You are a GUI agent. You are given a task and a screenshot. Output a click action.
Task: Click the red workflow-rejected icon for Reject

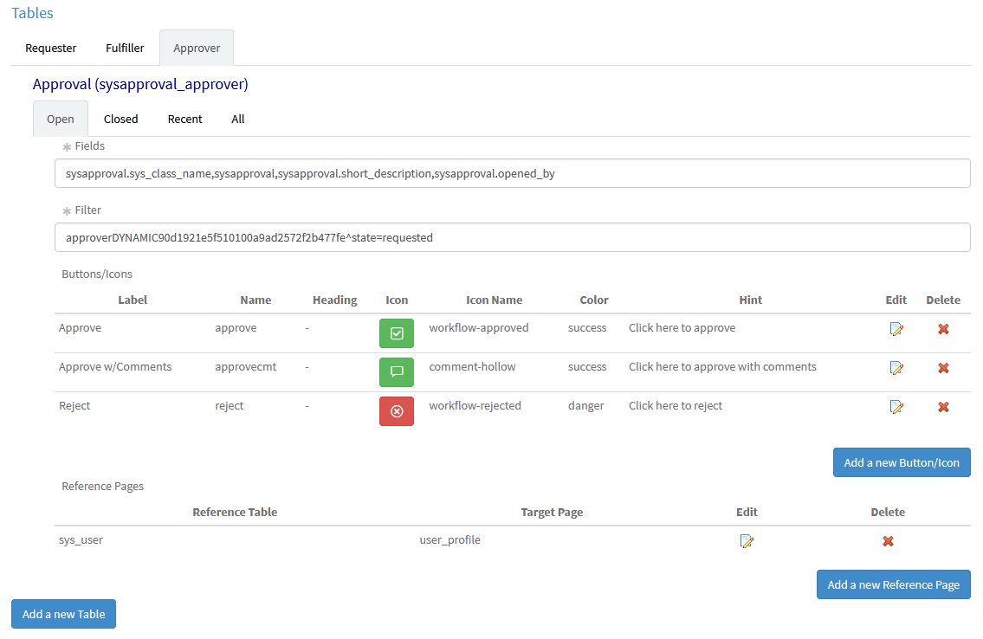396,410
